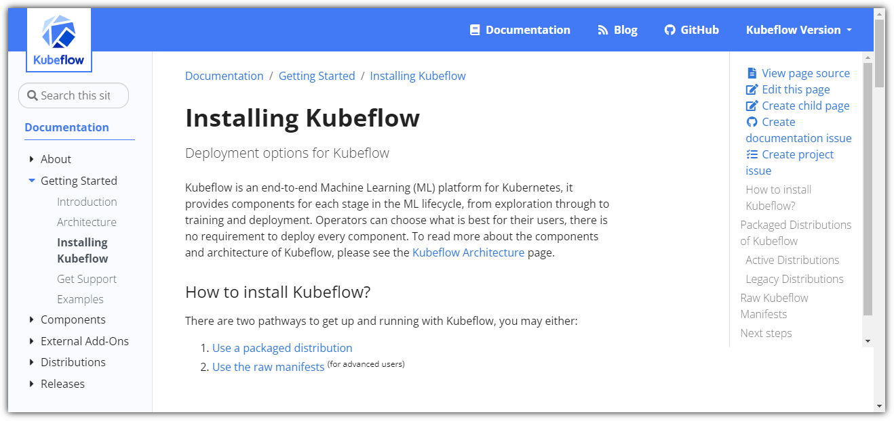Jump to Active Distributions in contents

792,260
